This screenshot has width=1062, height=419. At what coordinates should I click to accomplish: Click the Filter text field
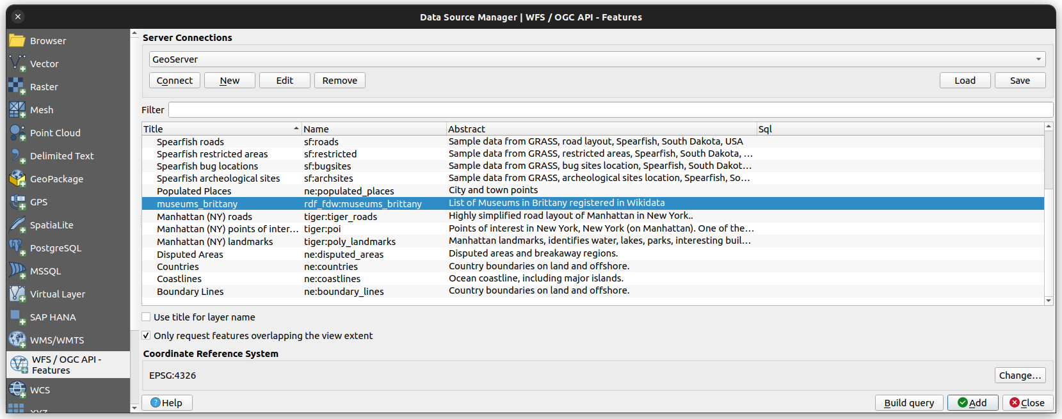[610, 110]
